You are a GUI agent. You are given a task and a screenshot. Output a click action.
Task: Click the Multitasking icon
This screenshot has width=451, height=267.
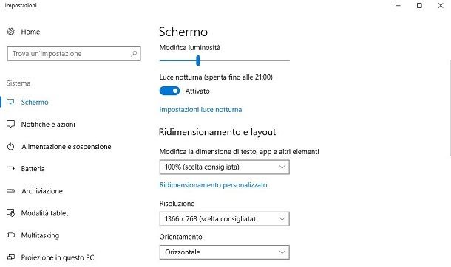point(10,235)
